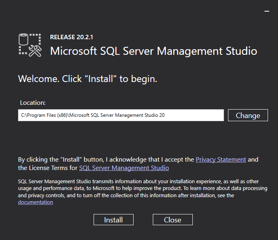This screenshot has width=278, height=240.
Task: Open SQL Server Management Studio license terms link
Action: pos(124,168)
